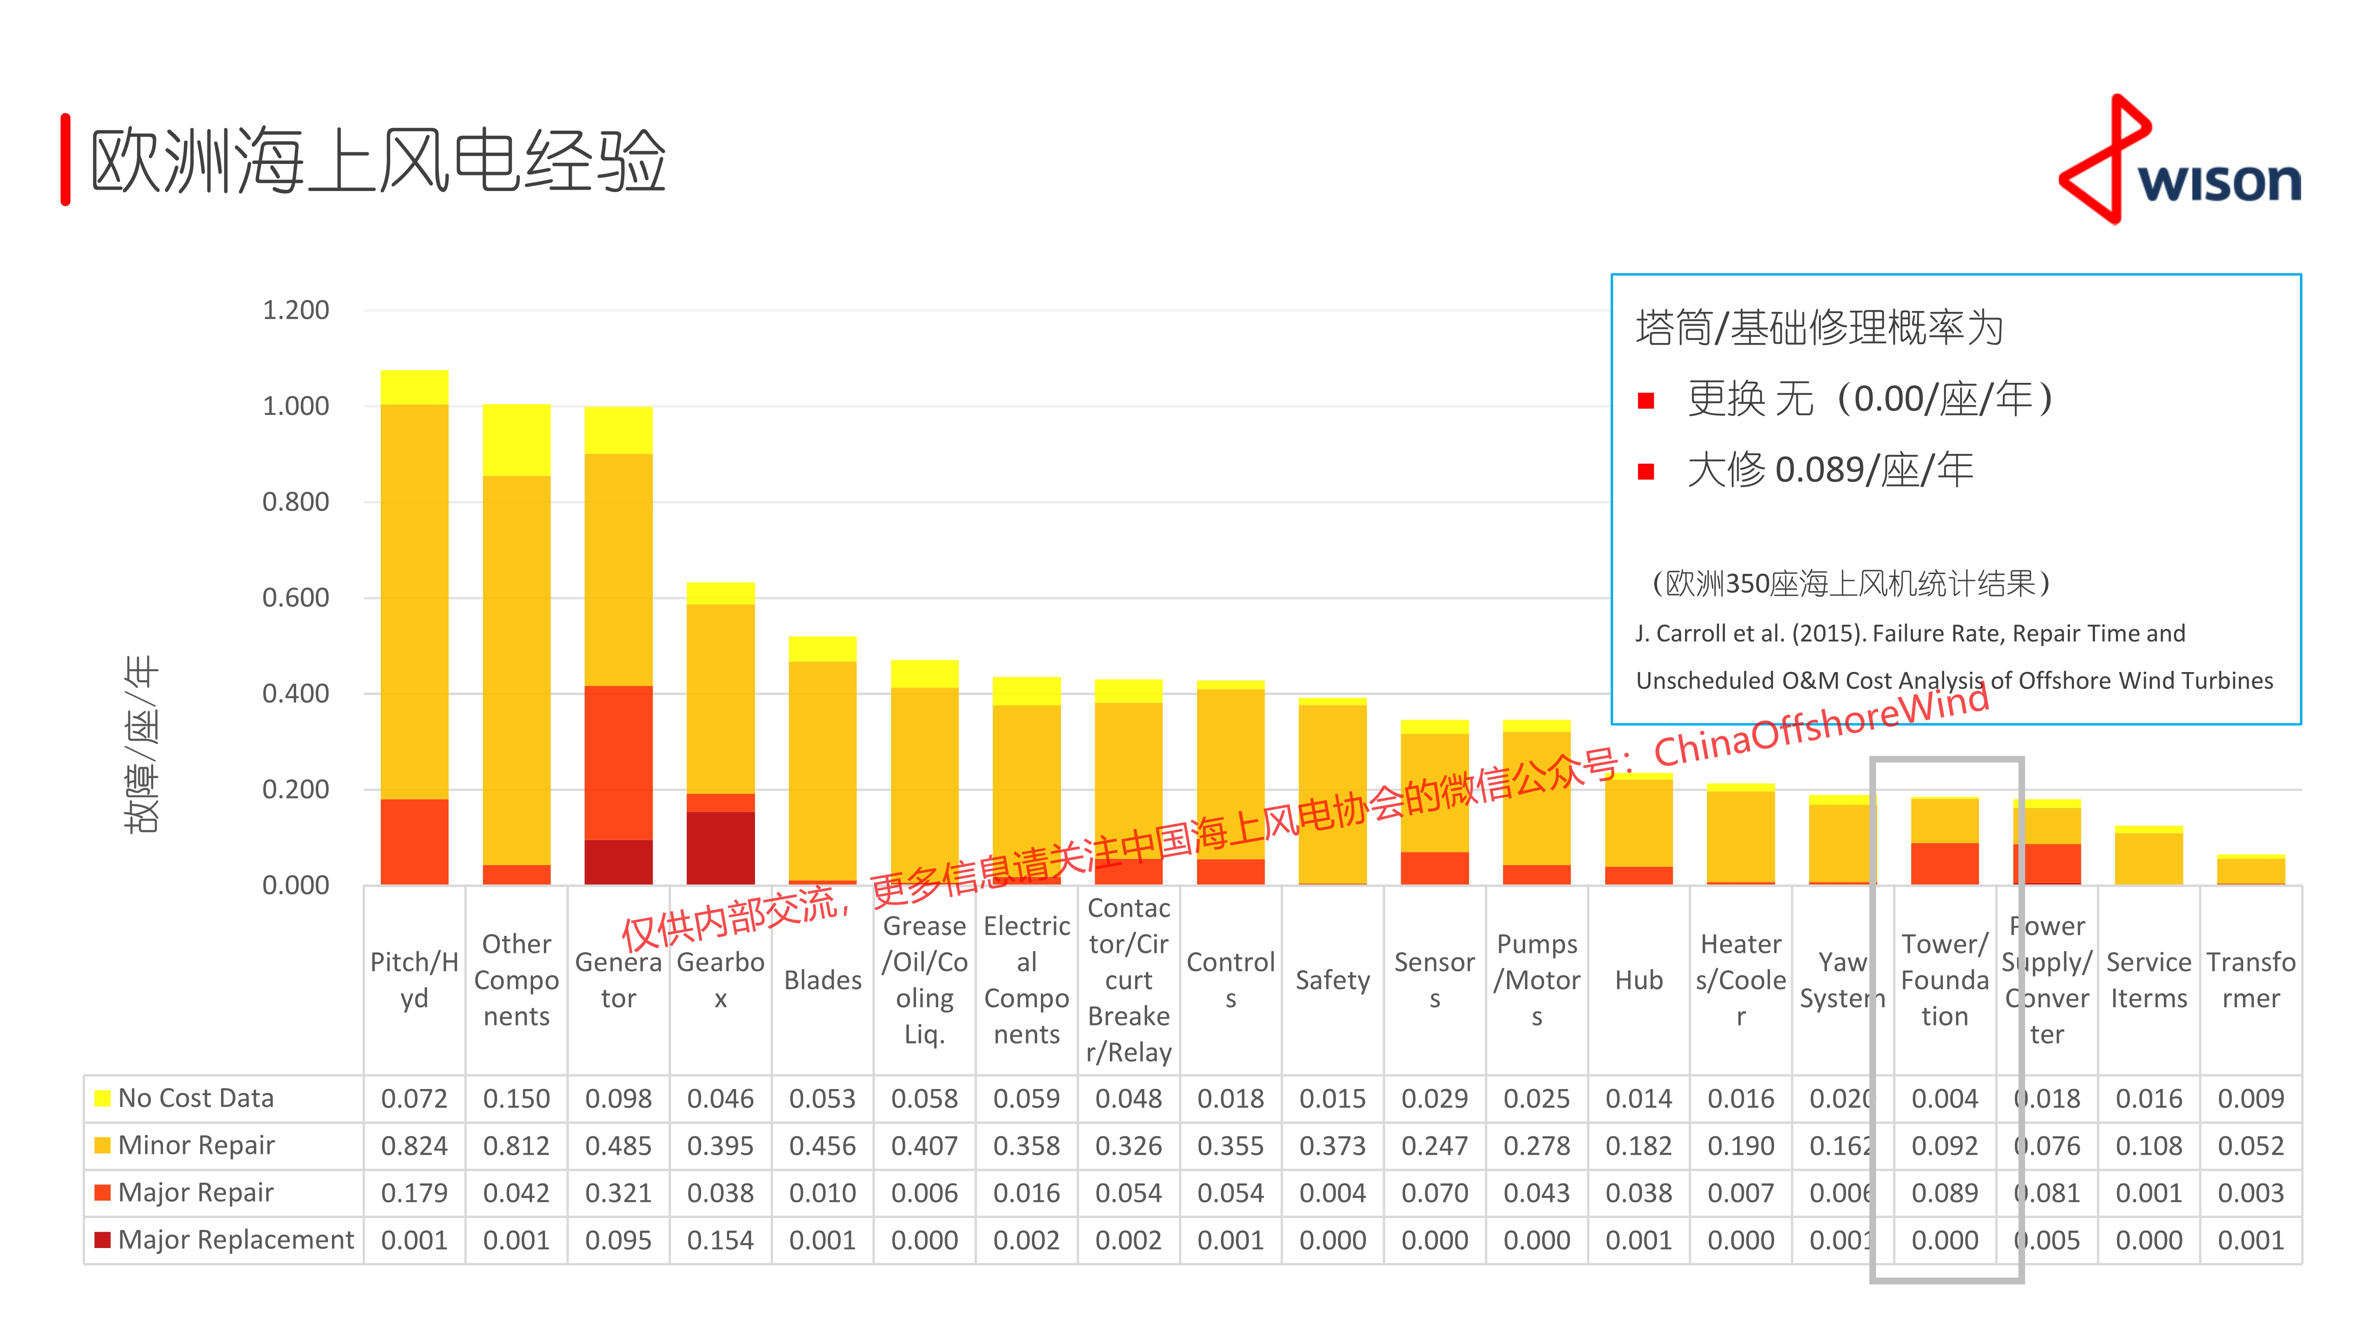Click the Wison logo
Screen dimensions: 2366x1331
(x=2180, y=159)
